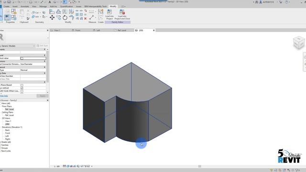Close the {3D} view tab
The height and width of the screenshot is (172, 306).
[154, 30]
